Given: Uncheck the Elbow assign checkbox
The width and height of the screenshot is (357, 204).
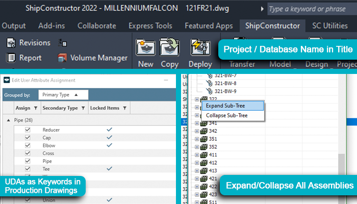Looking at the screenshot, I should [x=28, y=145].
